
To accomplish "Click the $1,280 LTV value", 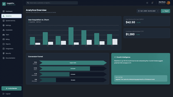I will (130, 34).
